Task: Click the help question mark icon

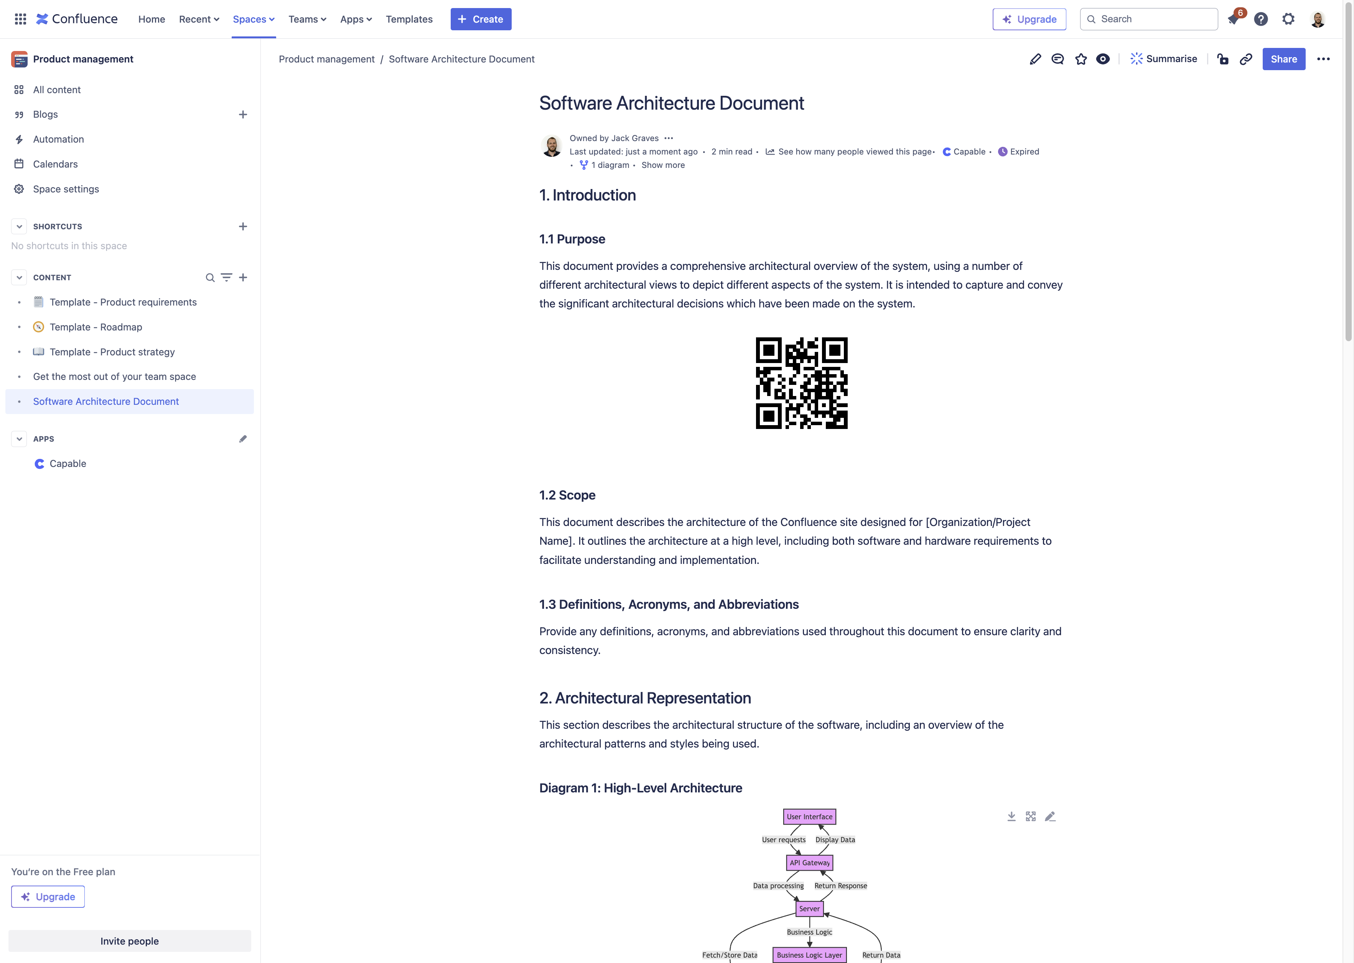Action: [1260, 19]
